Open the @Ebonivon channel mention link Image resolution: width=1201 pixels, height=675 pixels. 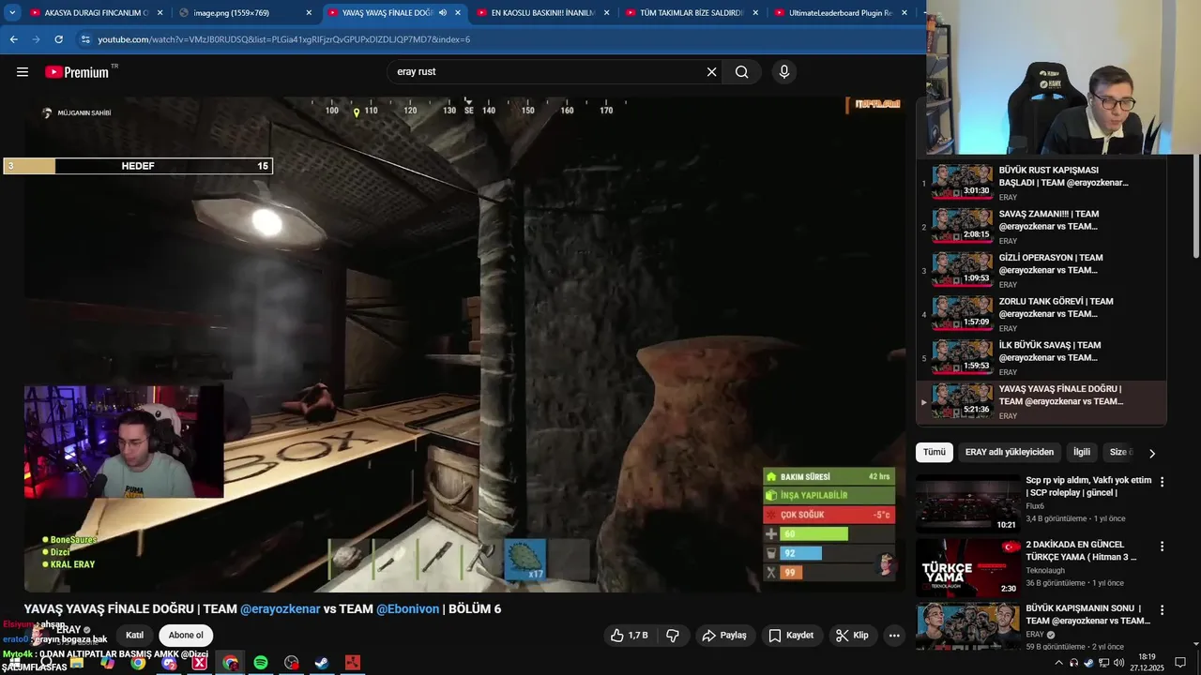click(x=408, y=609)
